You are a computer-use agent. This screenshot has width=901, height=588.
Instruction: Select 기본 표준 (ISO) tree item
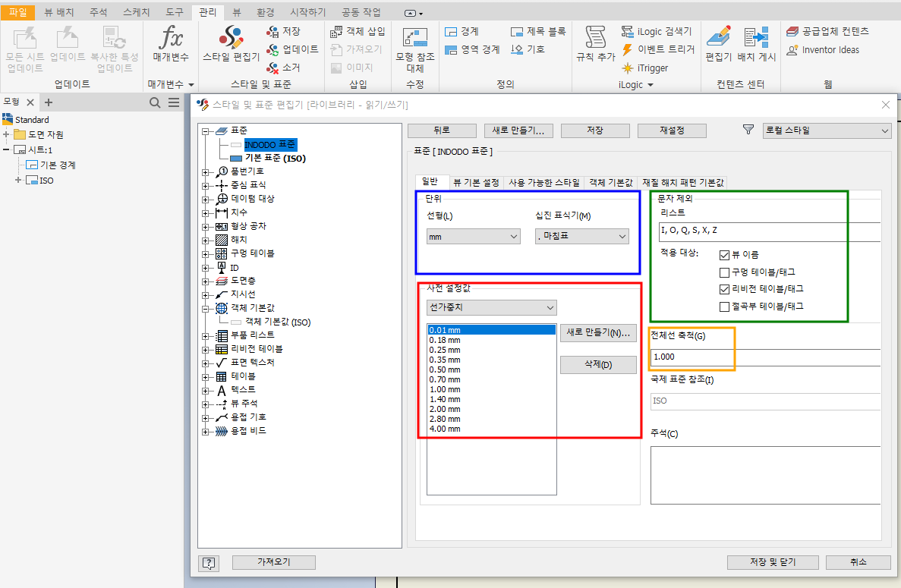point(276,159)
